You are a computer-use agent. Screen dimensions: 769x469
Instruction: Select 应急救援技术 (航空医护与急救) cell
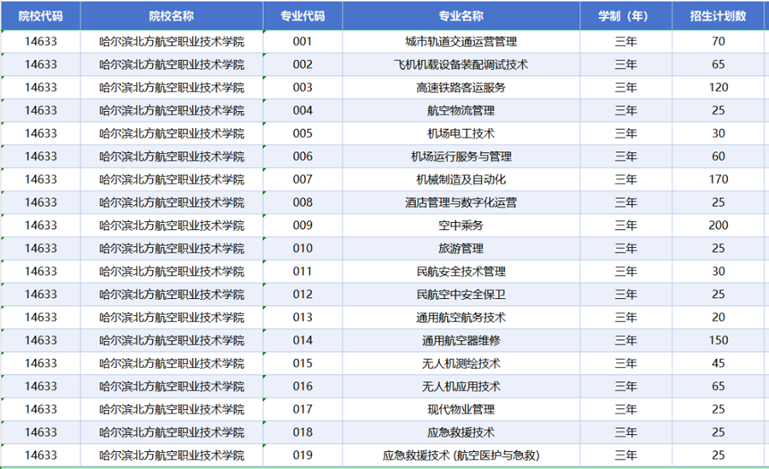[461, 455]
